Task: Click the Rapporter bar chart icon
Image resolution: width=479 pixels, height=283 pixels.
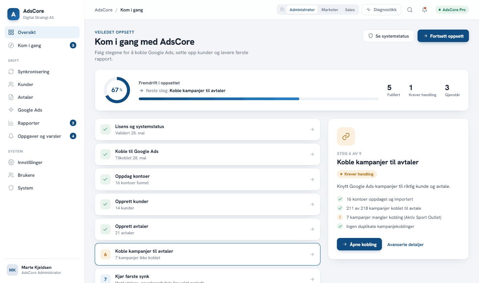Action: pos(11,123)
